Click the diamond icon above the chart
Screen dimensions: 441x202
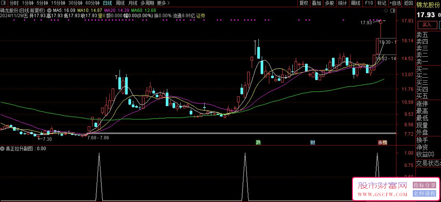(385, 11)
